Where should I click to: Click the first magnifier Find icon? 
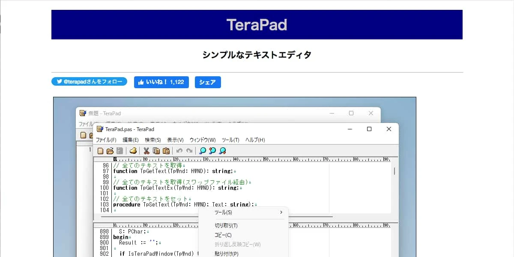[203, 151]
